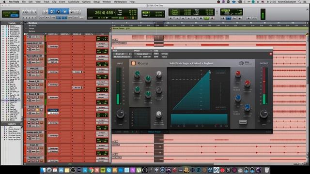Open the main counter format dropdown arrow

114,13
